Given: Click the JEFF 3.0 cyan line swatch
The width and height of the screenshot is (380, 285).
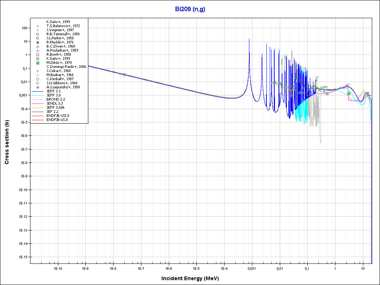Looking at the screenshot, I should click(x=38, y=95).
